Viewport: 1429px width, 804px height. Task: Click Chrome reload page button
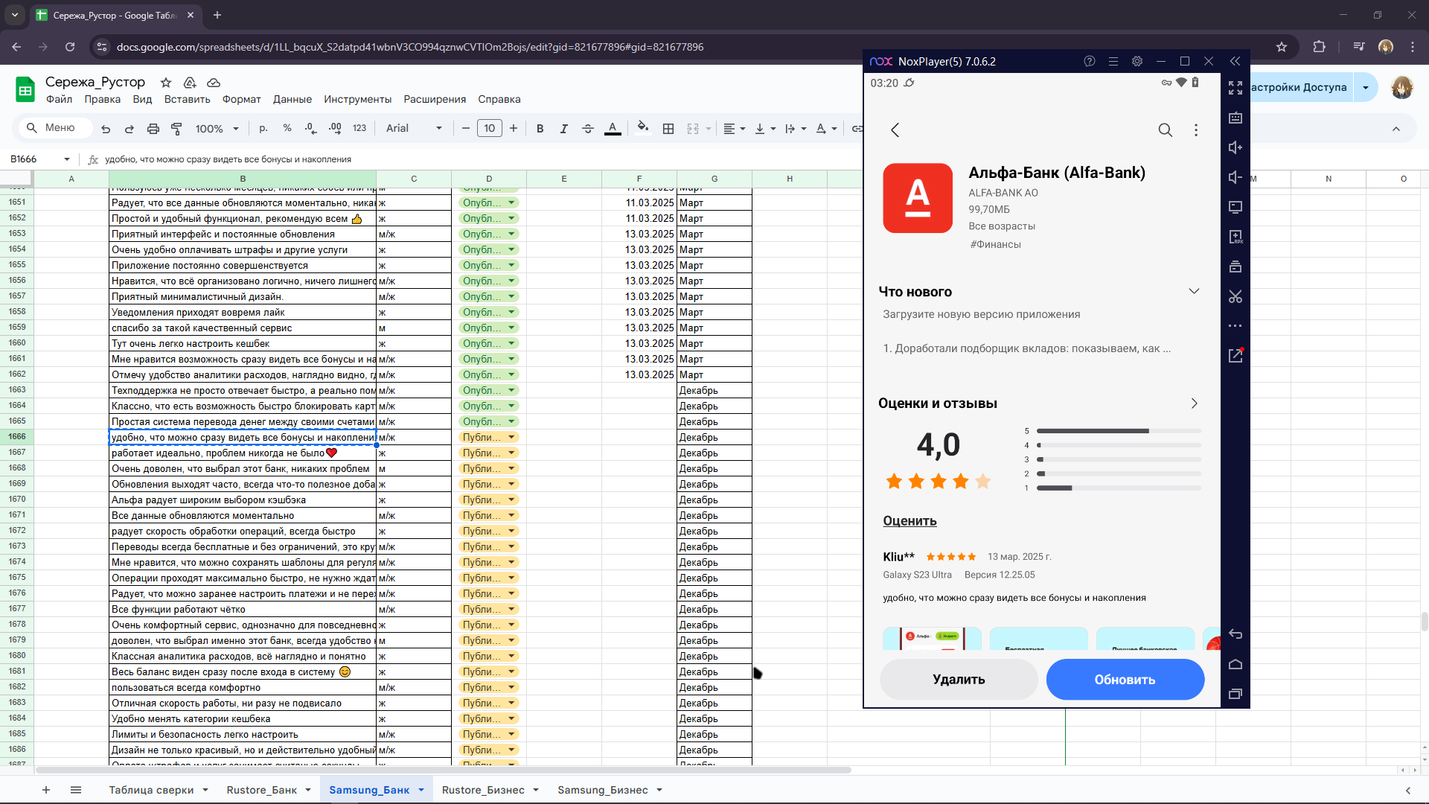[70, 47]
